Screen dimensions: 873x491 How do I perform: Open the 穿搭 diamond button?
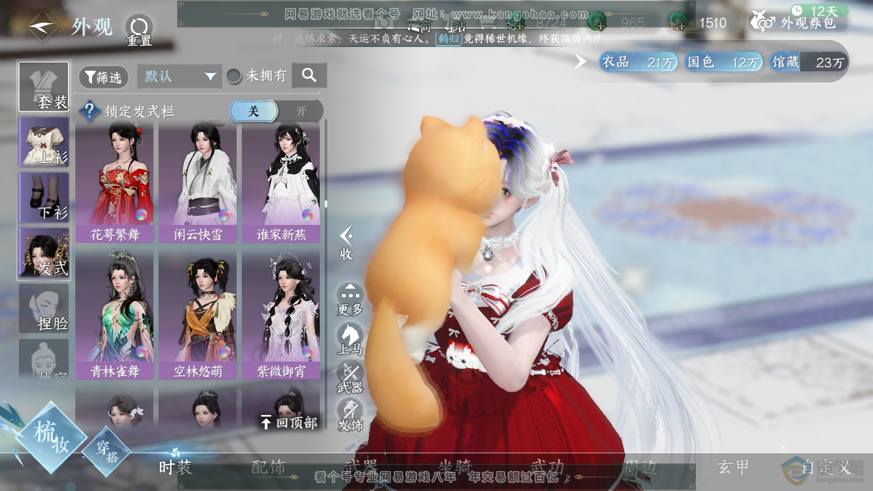[x=107, y=451]
